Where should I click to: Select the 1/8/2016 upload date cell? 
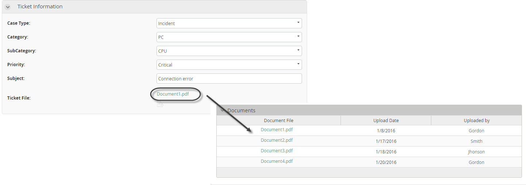click(x=386, y=131)
